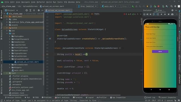Click UploadAdScreen breadcrumb in navigation bar
The height and width of the screenshot is (102, 181).
30,6
